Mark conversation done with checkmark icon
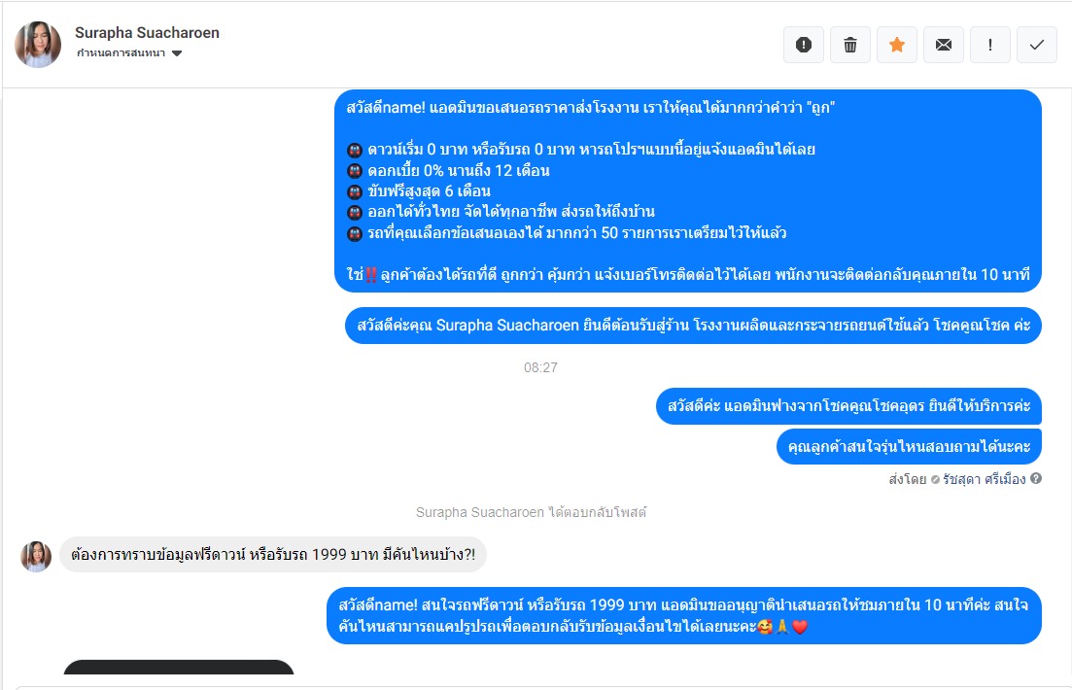The width and height of the screenshot is (1072, 690). tap(1037, 45)
